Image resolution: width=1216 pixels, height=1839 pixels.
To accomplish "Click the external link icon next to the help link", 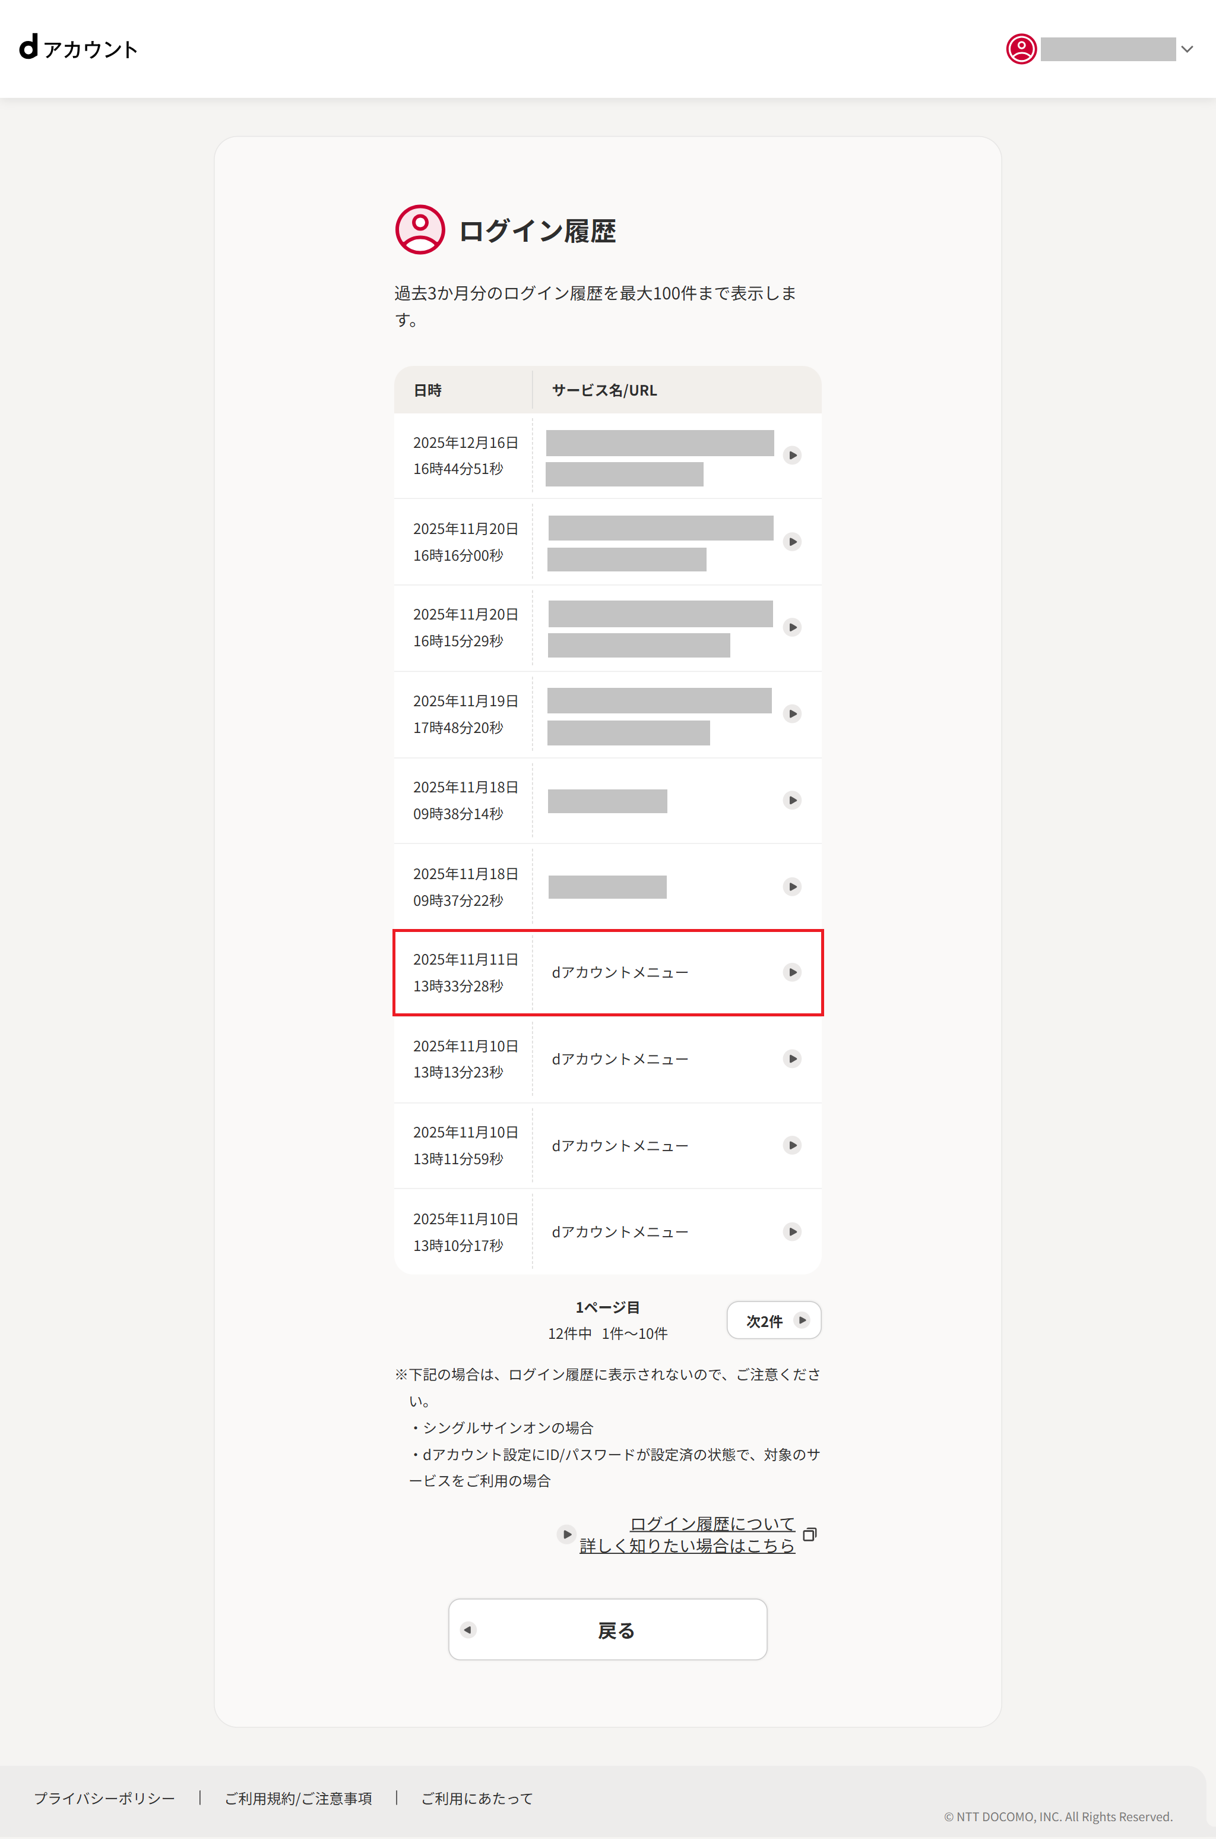I will point(810,1534).
